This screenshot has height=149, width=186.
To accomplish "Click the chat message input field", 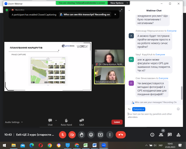I will point(153,116).
